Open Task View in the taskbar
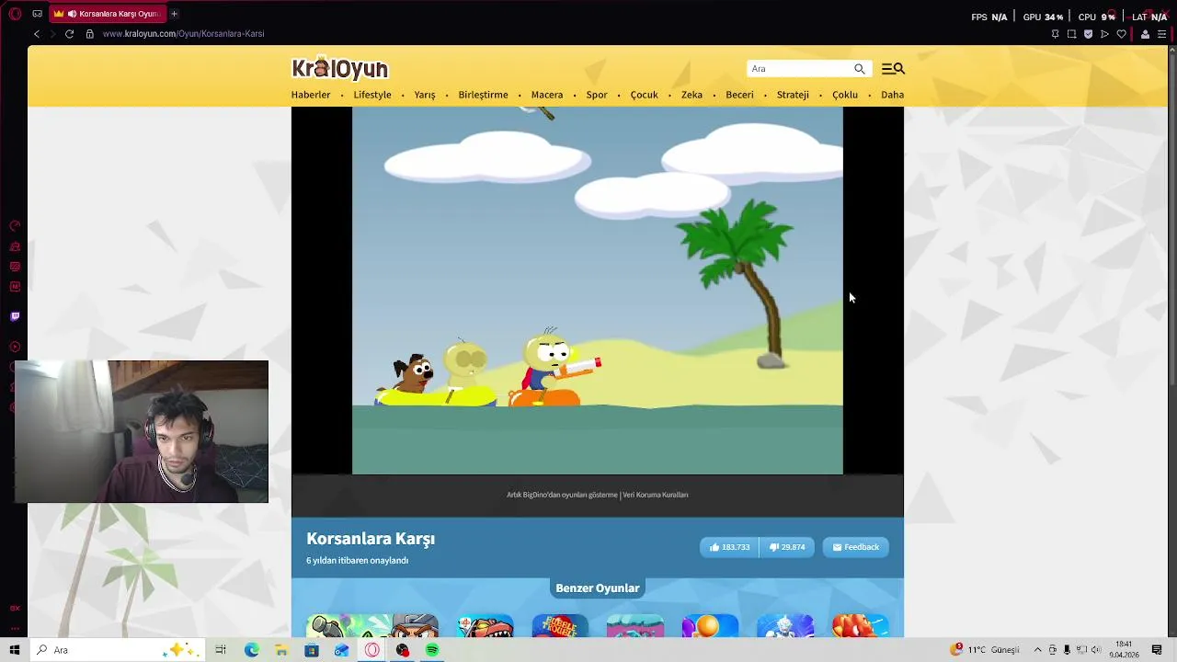Image resolution: width=1177 pixels, height=662 pixels. pyautogui.click(x=221, y=650)
